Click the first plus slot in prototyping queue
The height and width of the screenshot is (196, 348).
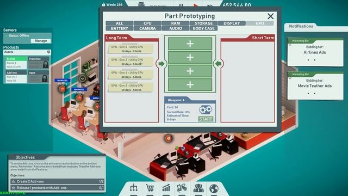pyautogui.click(x=190, y=44)
